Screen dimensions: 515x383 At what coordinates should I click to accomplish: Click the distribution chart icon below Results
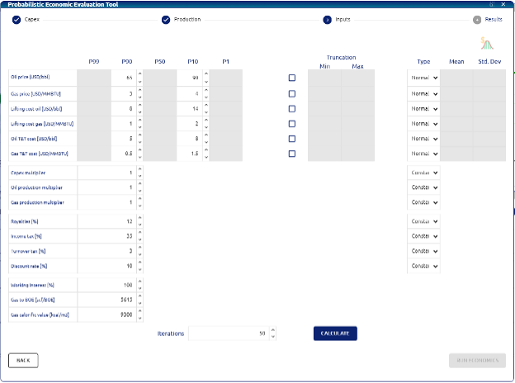tap(487, 44)
